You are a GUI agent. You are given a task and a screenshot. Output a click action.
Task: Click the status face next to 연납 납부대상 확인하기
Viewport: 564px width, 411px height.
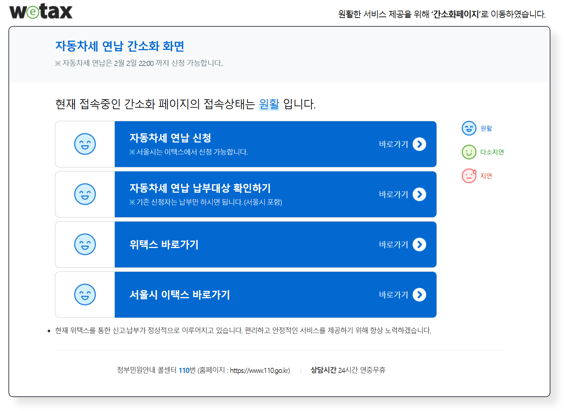(x=85, y=194)
